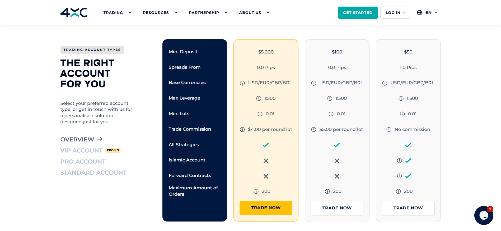Screen dimensions: 501x231
Task: Click info icon next to No commission
Action: 389,130
